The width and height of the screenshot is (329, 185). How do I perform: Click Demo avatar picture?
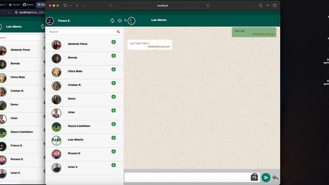click(x=57, y=99)
